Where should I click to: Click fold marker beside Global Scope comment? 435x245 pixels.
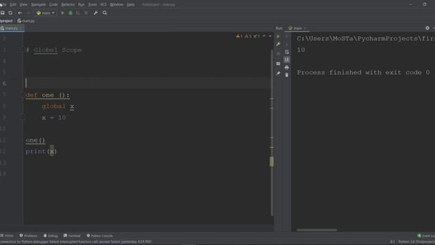tap(23, 50)
